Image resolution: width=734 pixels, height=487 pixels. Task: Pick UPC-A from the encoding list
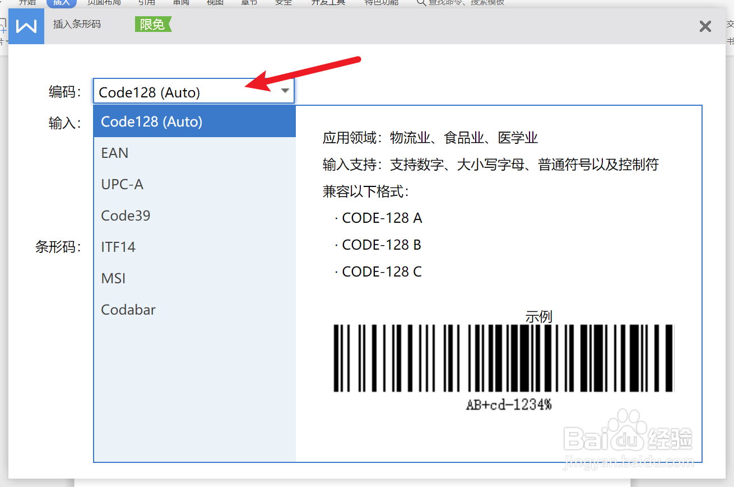(x=194, y=184)
